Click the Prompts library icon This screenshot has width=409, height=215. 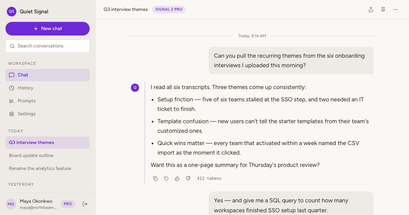[12, 101]
